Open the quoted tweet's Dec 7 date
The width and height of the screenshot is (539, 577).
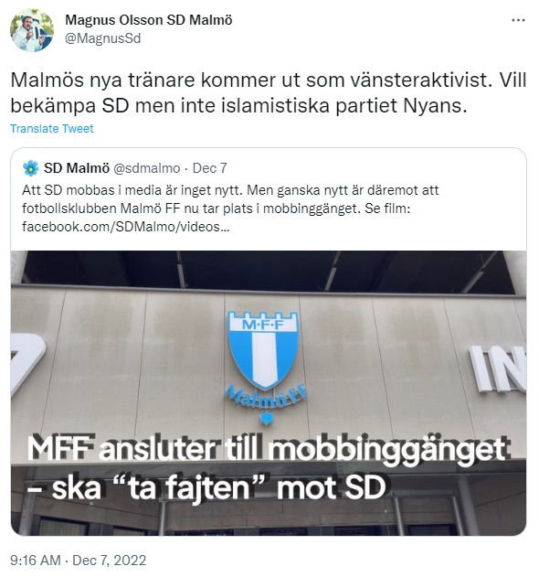pos(209,168)
